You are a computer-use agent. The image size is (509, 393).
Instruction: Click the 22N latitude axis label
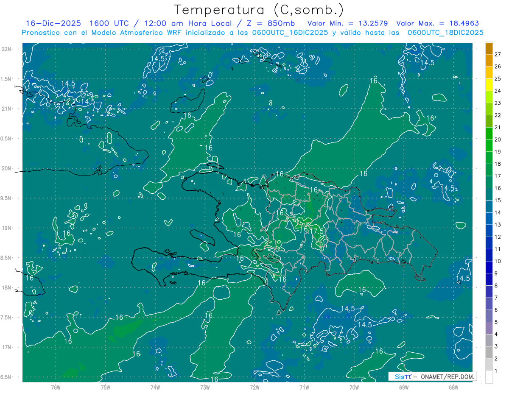point(6,49)
